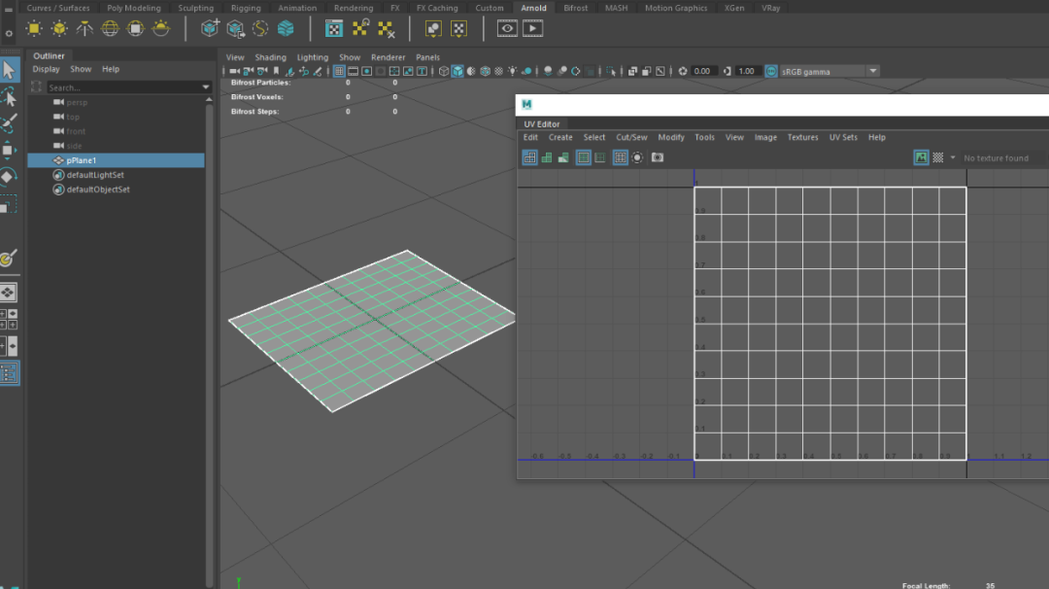Click the Arnold Area Light shelf icon

(34, 28)
